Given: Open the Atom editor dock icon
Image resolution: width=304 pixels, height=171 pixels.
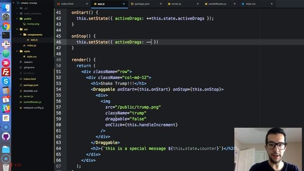Looking at the screenshot, I should pyautogui.click(x=6, y=54).
